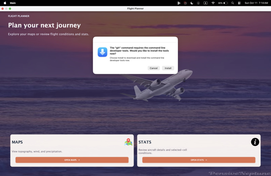Image resolution: width=271 pixels, height=176 pixels.
Task: Click the red calendar menu bar icon
Action: coord(185,3)
